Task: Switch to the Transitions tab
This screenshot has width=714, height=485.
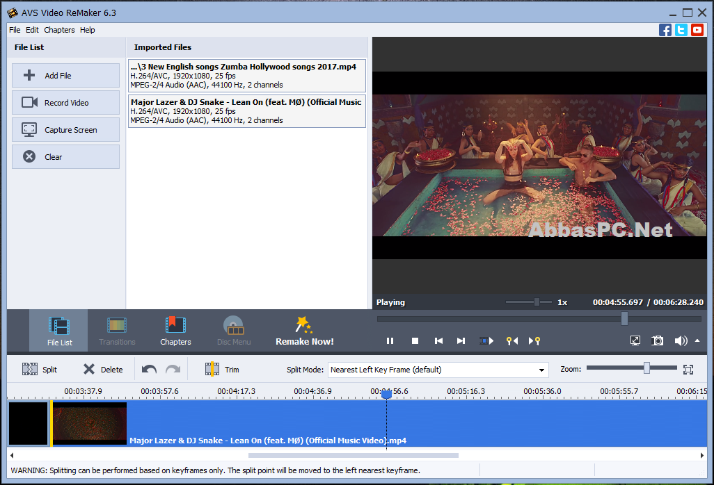Action: [x=117, y=331]
